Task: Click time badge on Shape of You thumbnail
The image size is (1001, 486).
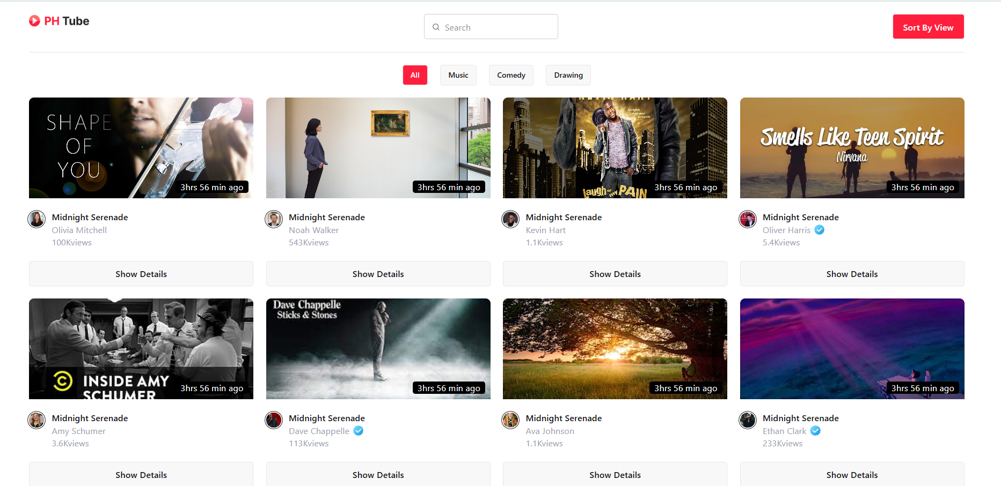Action: [x=212, y=187]
